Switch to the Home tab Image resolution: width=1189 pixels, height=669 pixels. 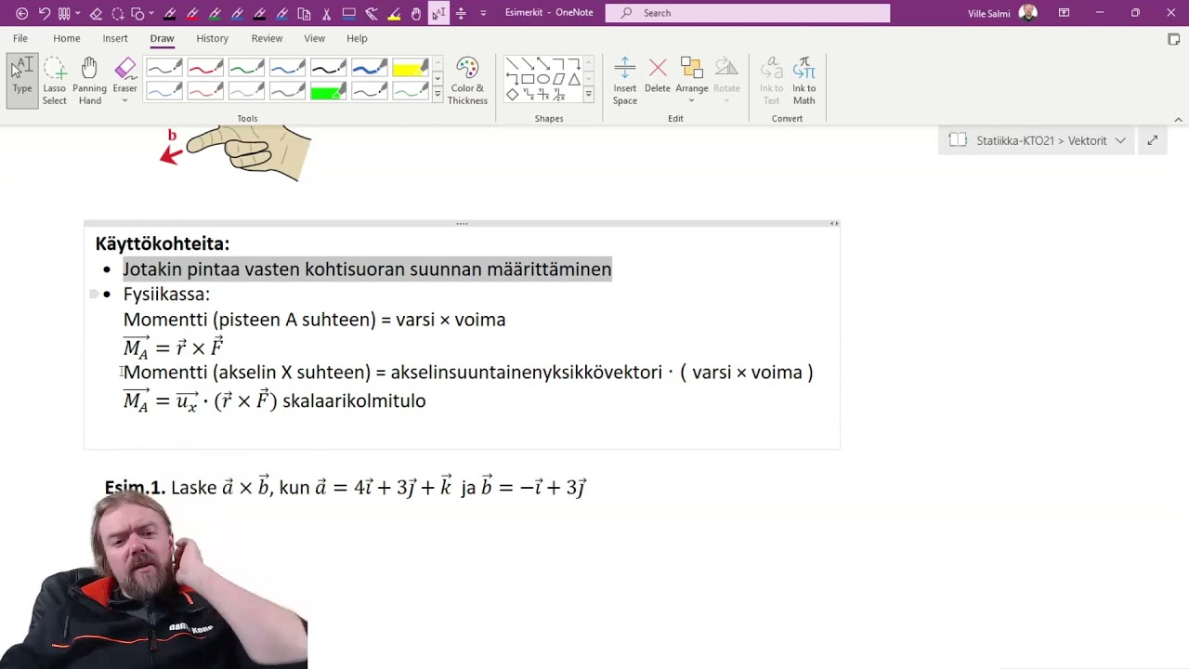(67, 38)
